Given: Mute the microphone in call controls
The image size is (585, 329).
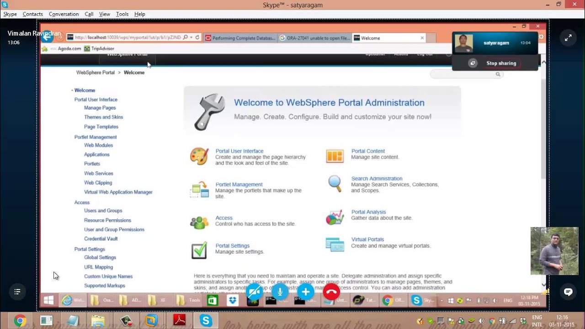Looking at the screenshot, I should [280, 292].
